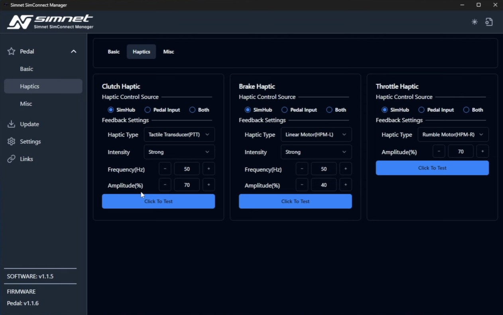Toggle the light/dark theme sun icon

point(474,22)
